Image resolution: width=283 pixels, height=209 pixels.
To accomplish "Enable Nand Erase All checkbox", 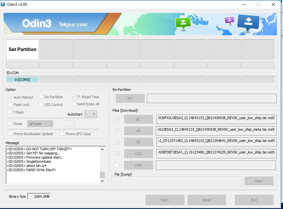I will click(x=74, y=104).
